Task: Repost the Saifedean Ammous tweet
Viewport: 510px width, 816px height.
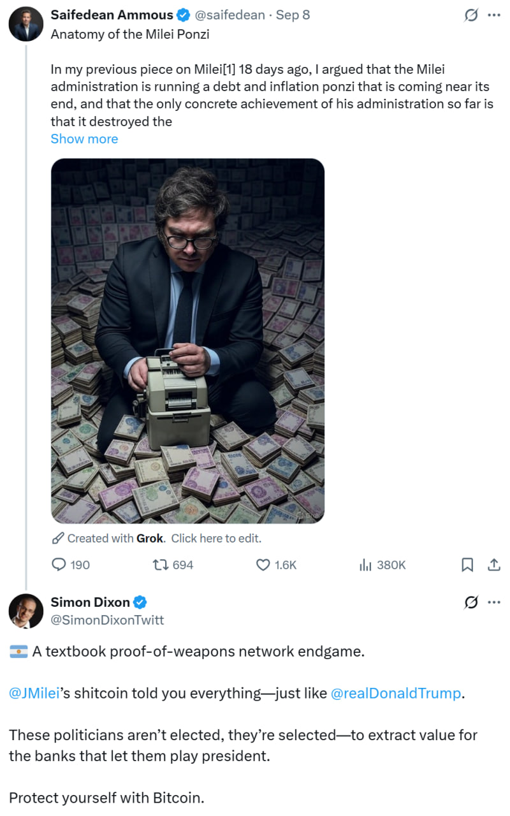Action: (159, 565)
